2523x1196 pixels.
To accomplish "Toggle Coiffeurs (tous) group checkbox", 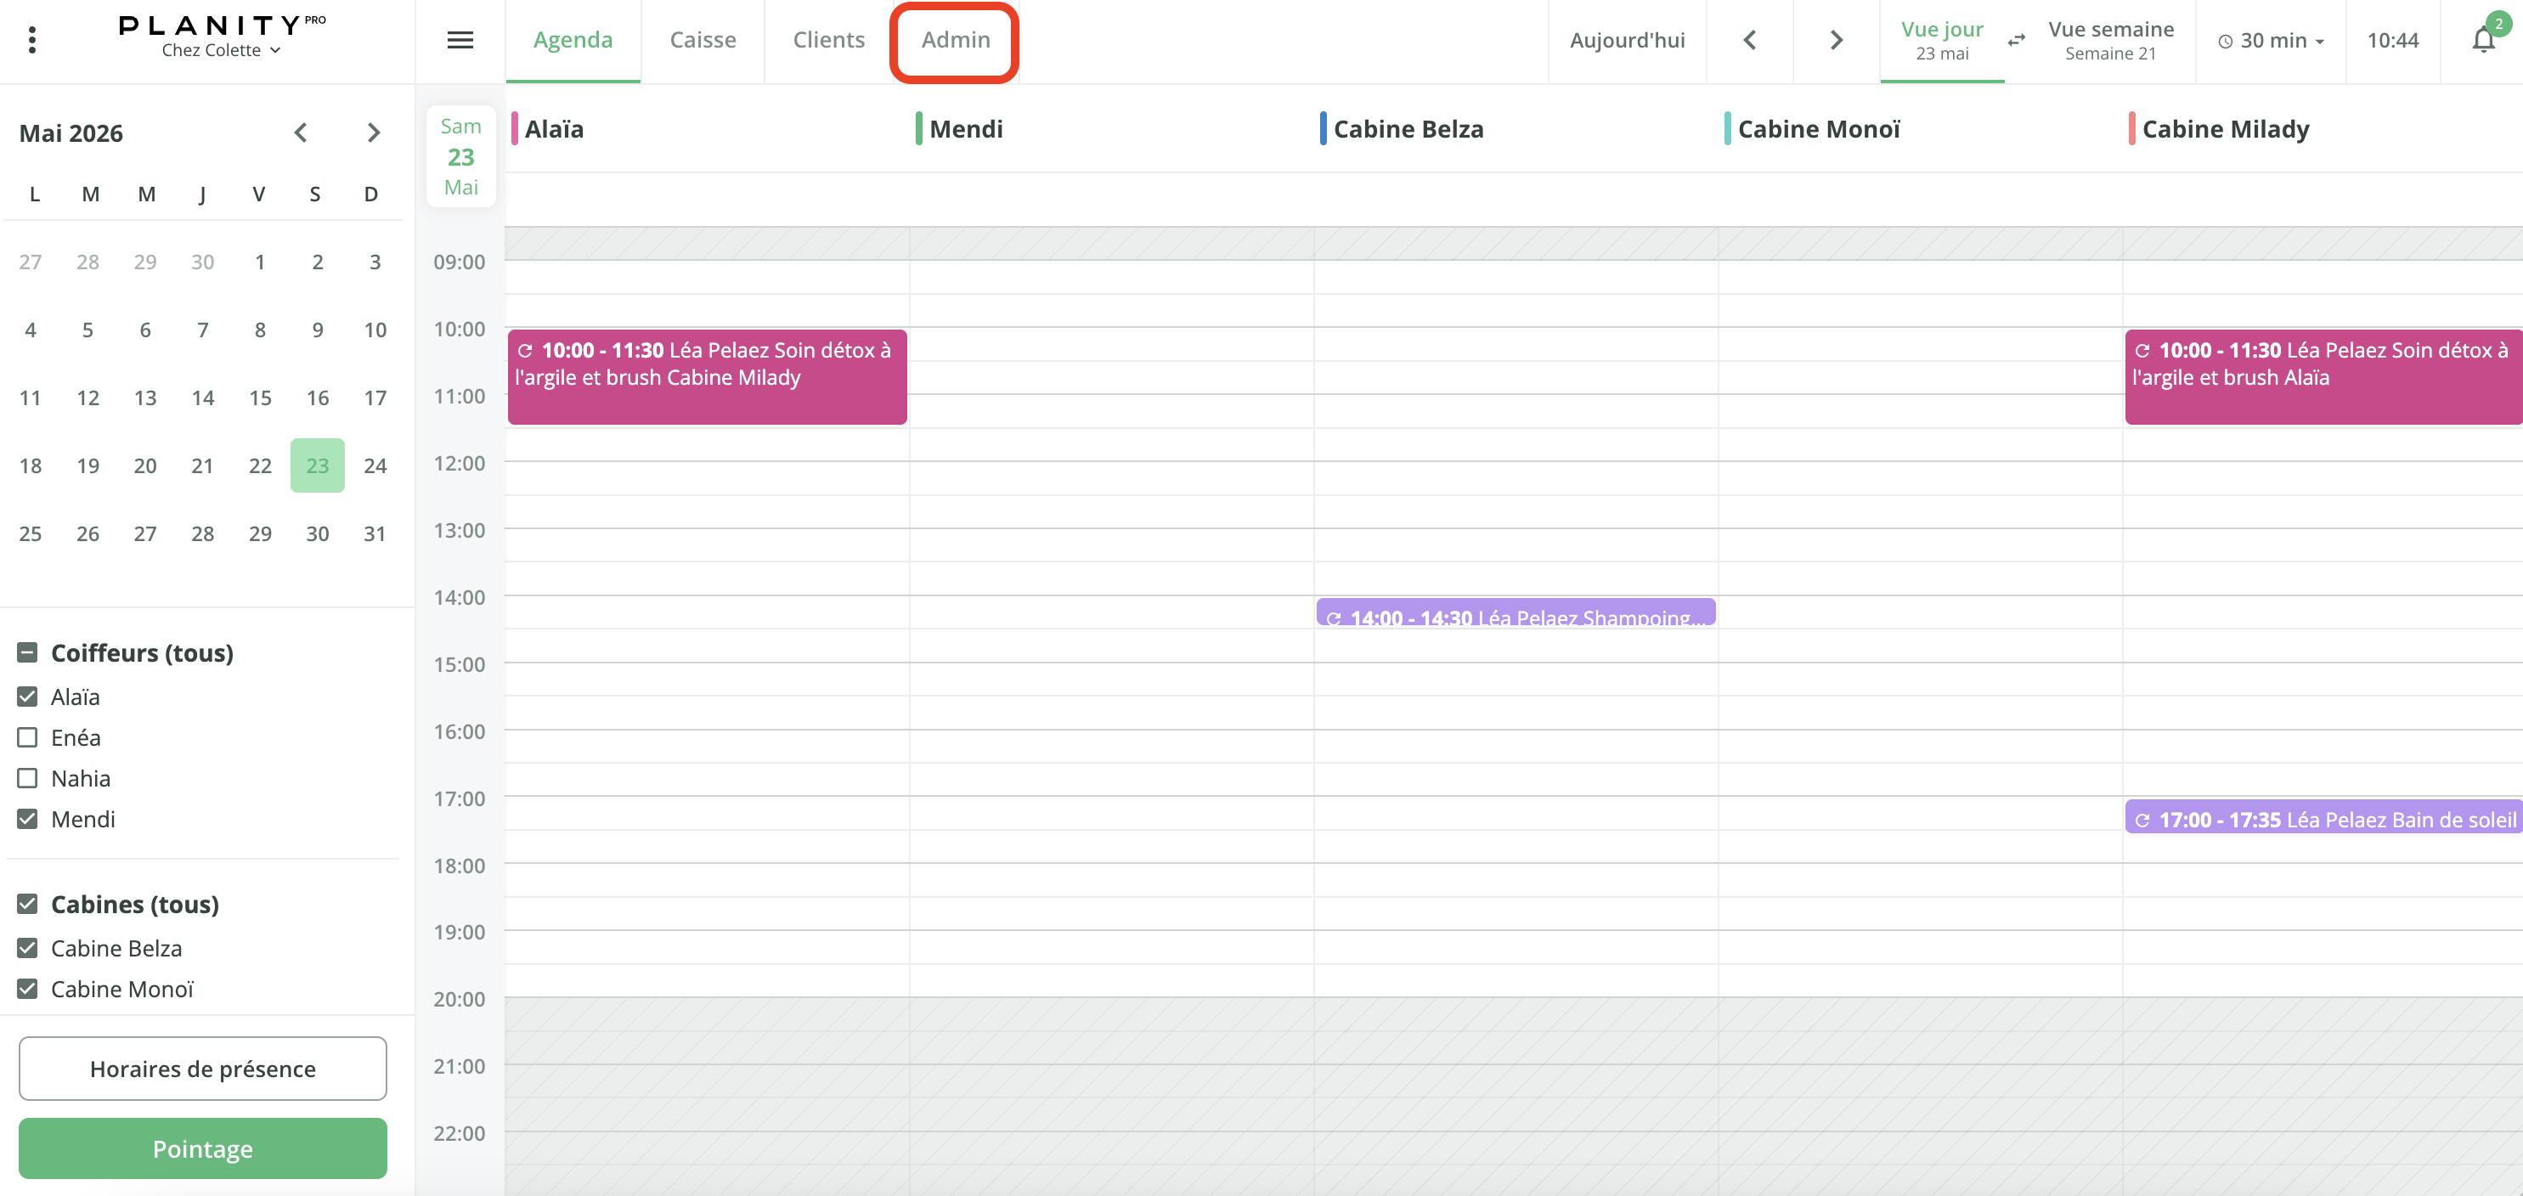I will point(27,652).
